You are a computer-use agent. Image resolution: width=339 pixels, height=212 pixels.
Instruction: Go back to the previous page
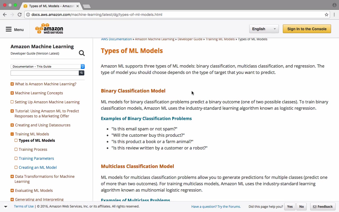coord(5,15)
